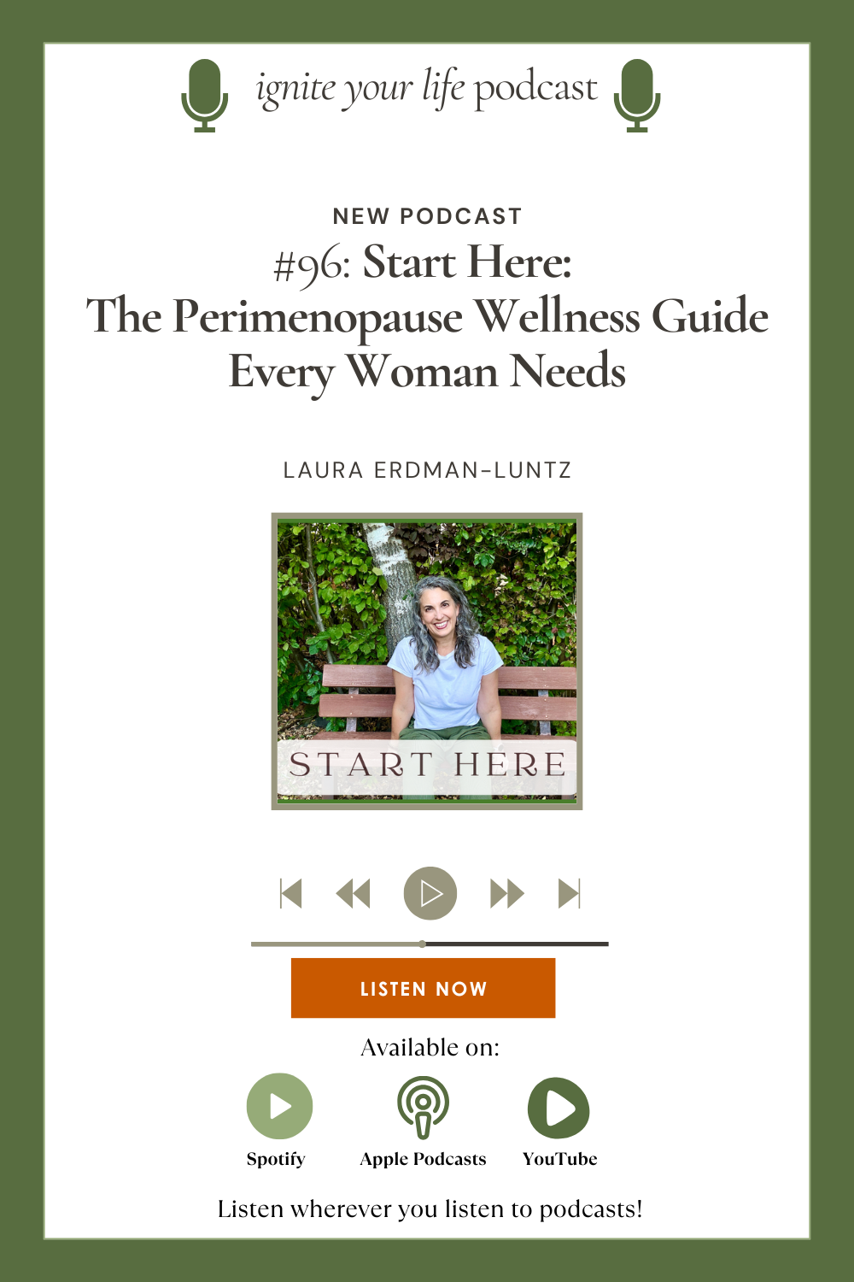Click the Spotify text label
Screen dimensions: 854x1282
tap(276, 1159)
